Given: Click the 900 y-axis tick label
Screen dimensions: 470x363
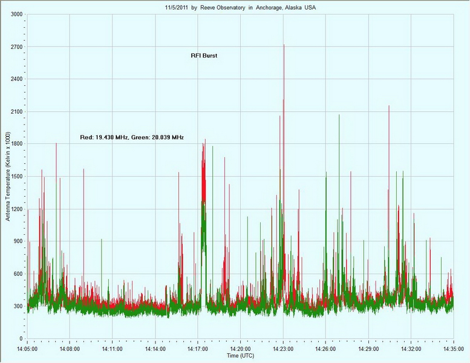Looking at the screenshot, I should tap(18, 241).
